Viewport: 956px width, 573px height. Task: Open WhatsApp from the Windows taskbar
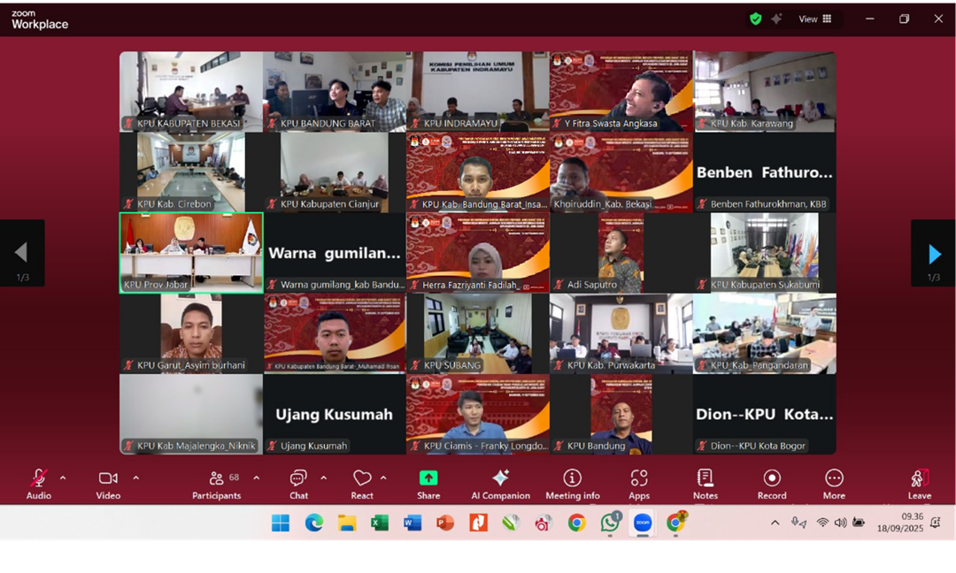(610, 523)
